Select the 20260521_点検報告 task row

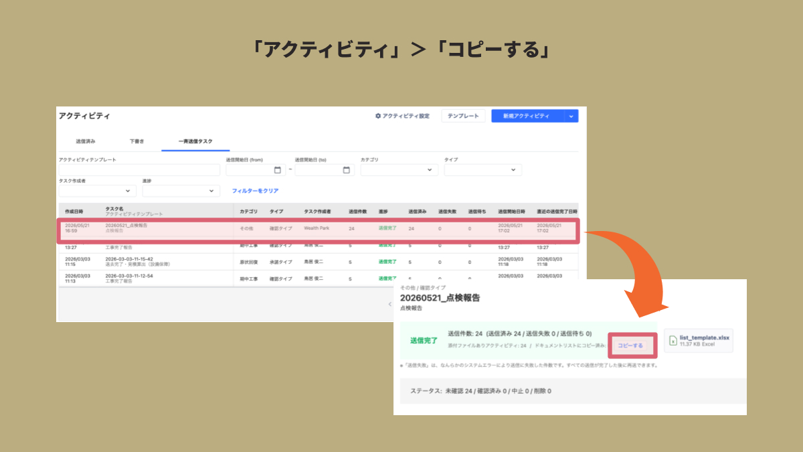[x=318, y=229]
